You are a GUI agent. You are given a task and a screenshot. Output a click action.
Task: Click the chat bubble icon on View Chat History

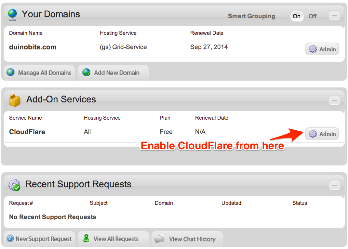(x=160, y=239)
